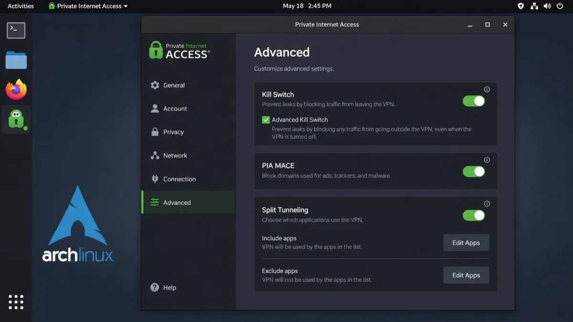Click the 'PIA MACE' heading

[x=278, y=166]
